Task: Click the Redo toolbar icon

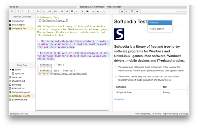Action: 23,11
